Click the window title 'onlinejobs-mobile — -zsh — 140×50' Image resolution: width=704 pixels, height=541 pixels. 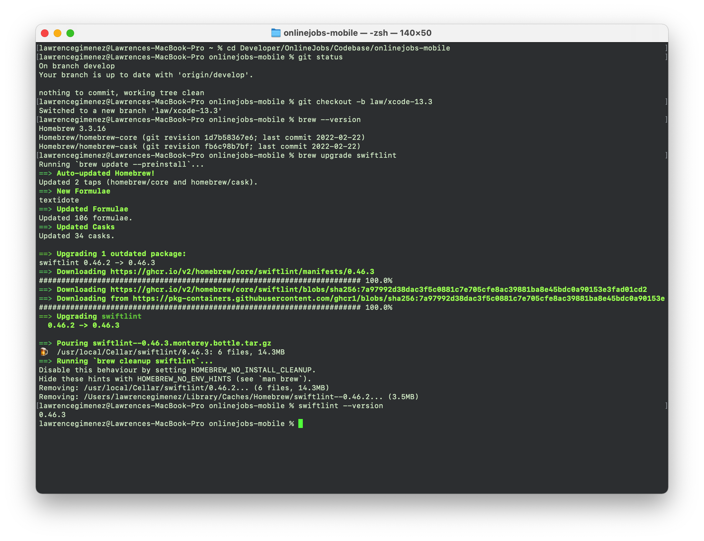[x=357, y=33]
